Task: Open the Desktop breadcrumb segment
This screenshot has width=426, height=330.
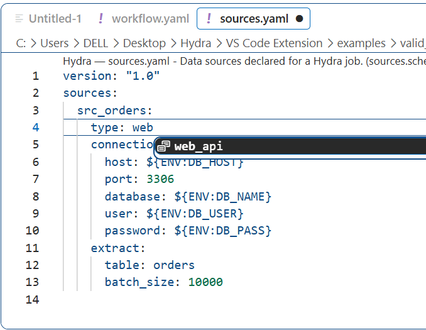Action: pos(145,43)
